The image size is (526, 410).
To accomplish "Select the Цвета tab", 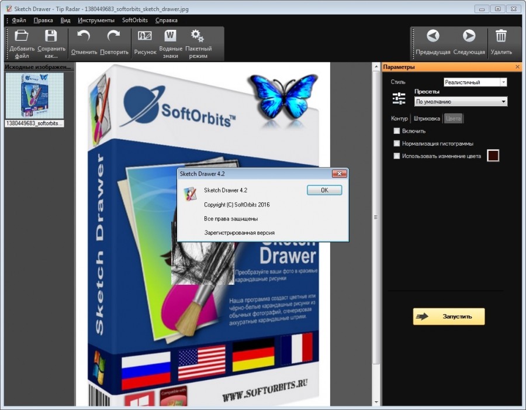I will pos(453,118).
